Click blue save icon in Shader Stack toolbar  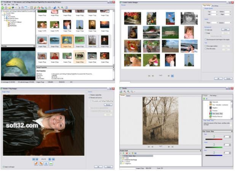[x=136, y=153]
